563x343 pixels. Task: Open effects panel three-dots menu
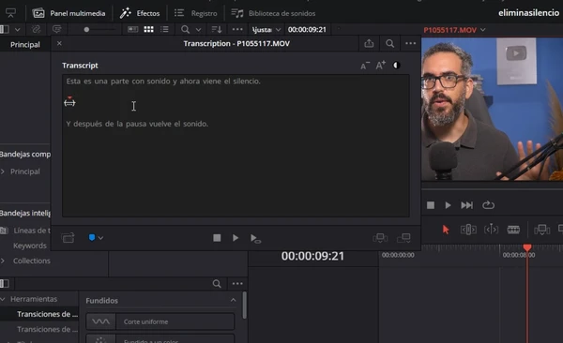tap(237, 283)
